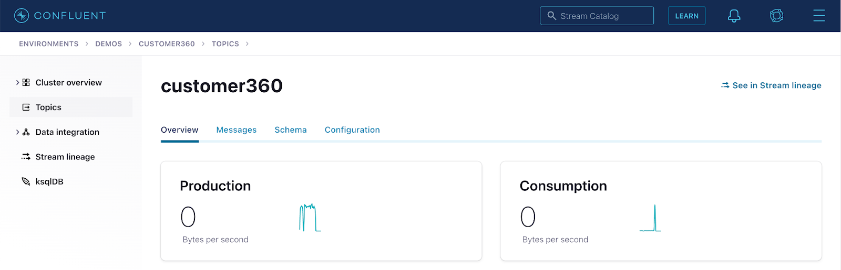Go to the CUSTOMER360 breadcrumb
Image resolution: width=841 pixels, height=270 pixels.
[167, 44]
